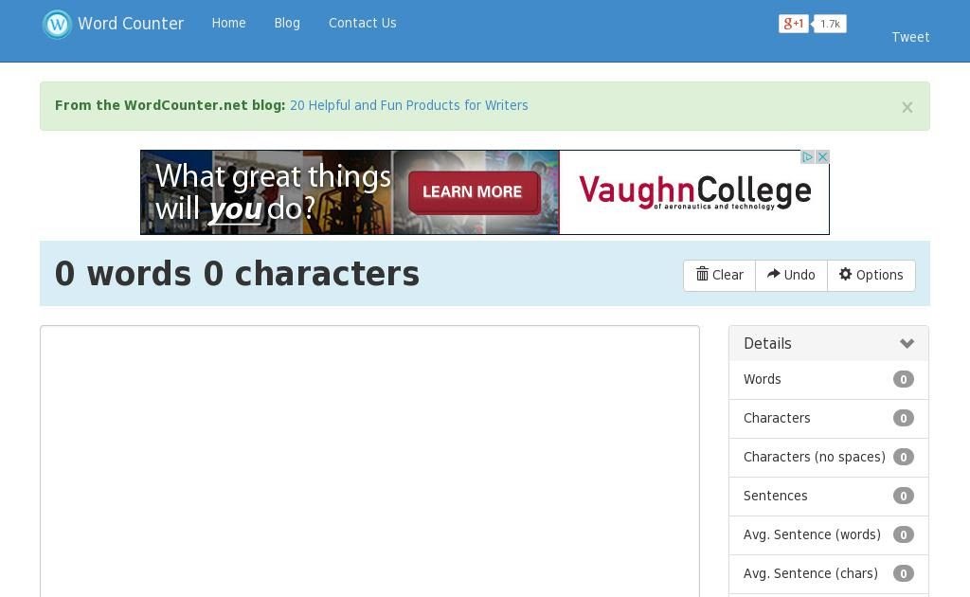Click the Characters row in Details
970x597 pixels.
pos(829,419)
